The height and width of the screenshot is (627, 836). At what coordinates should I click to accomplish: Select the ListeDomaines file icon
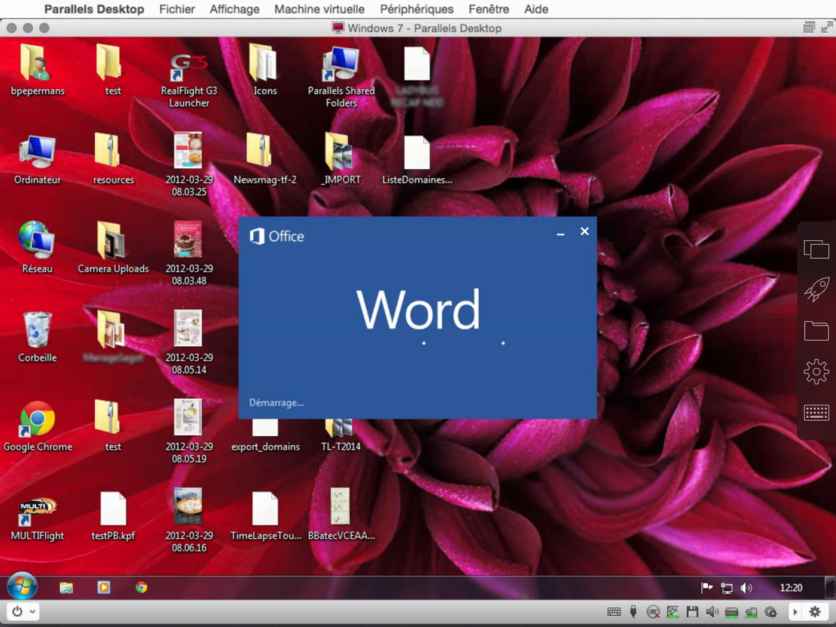(417, 159)
